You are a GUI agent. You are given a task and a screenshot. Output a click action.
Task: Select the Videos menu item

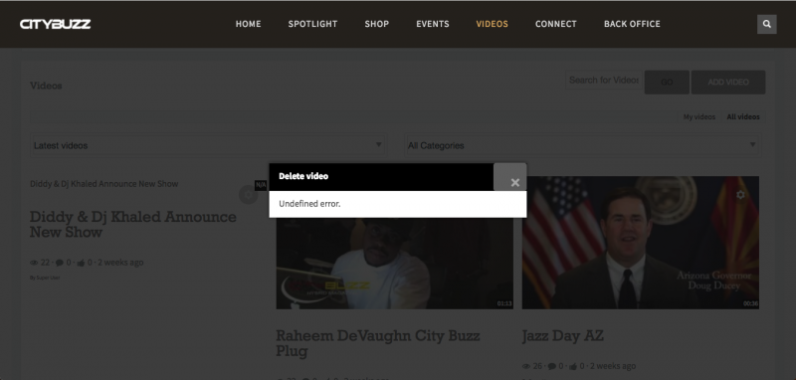[492, 24]
